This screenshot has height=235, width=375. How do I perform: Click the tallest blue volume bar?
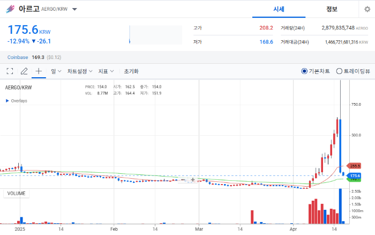[340, 206]
